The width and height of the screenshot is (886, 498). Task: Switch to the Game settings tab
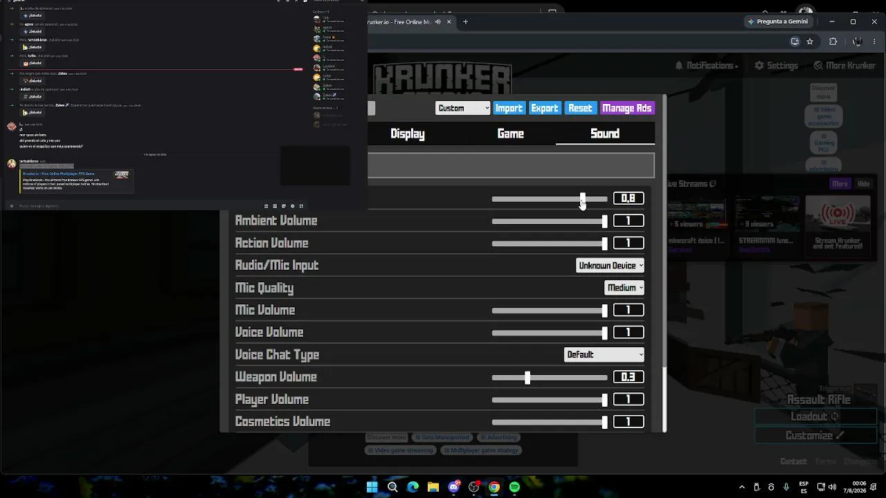(511, 134)
